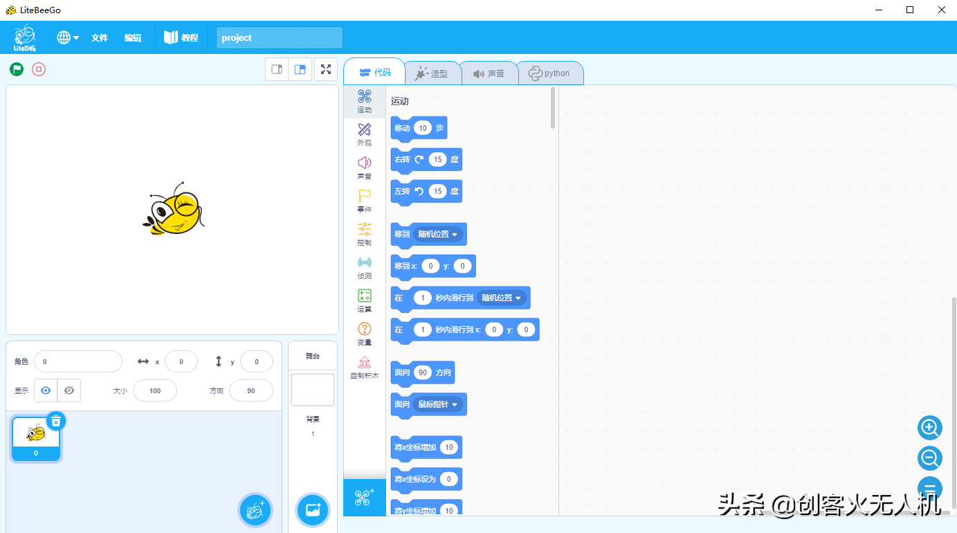
Task: Click the add backdrop button
Action: (313, 510)
